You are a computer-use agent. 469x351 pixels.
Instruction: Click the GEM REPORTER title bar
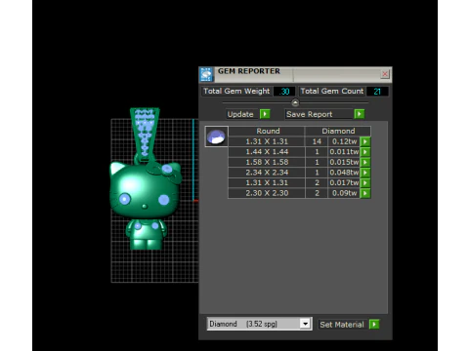(296, 74)
